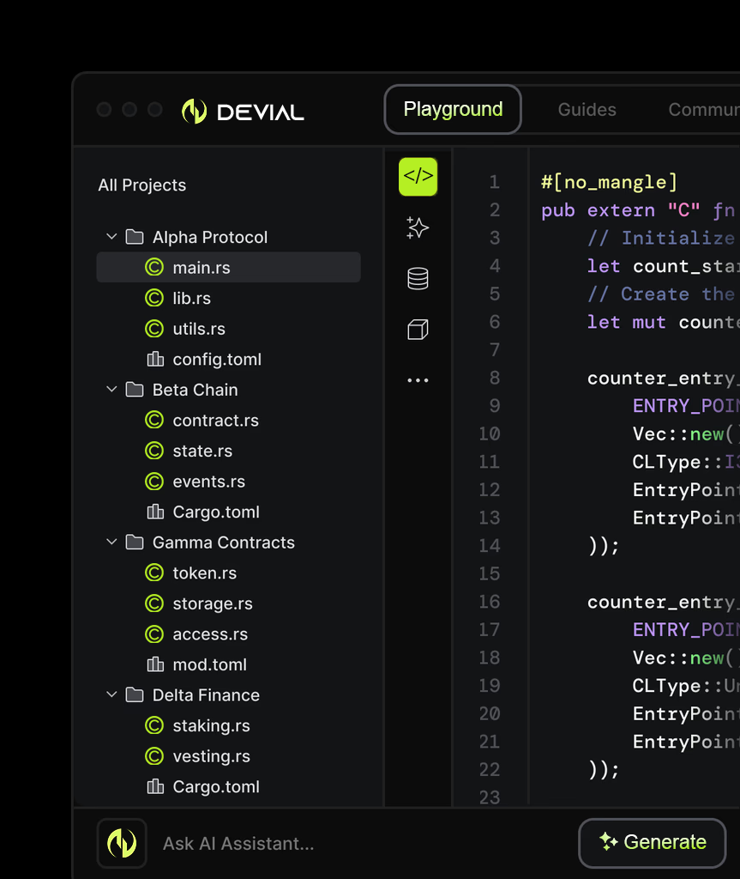The height and width of the screenshot is (879, 740).
Task: Collapse the Beta Chain folder chevron
Action: click(x=111, y=389)
